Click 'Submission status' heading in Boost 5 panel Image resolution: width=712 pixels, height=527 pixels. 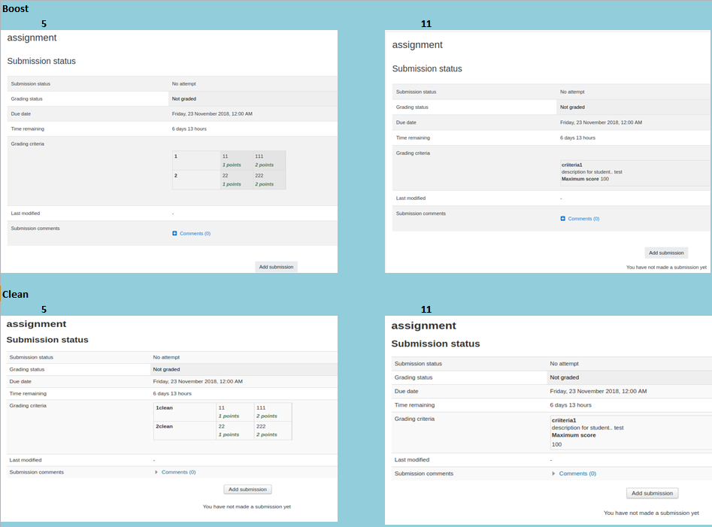click(x=41, y=62)
